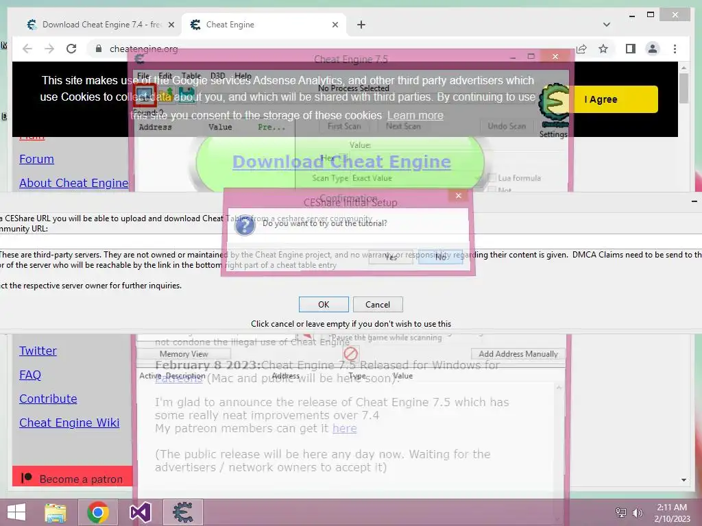Open the Edit menu in Cheat Engine
The image size is (702, 526).
pos(165,75)
